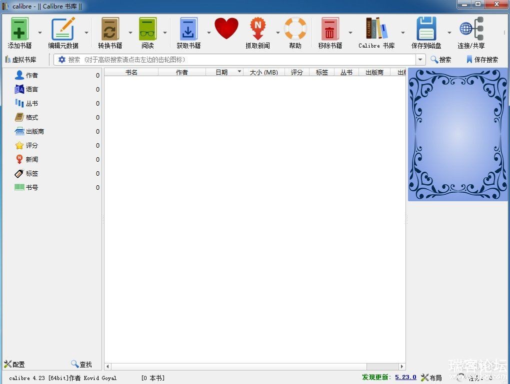
Task: Expand the Remove books dropdown arrow
Action: click(x=350, y=33)
